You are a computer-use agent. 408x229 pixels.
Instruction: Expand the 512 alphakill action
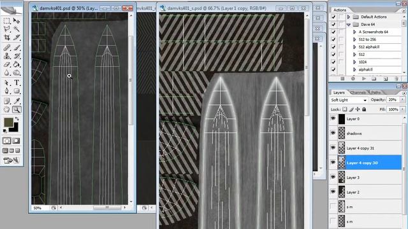pyautogui.click(x=354, y=47)
